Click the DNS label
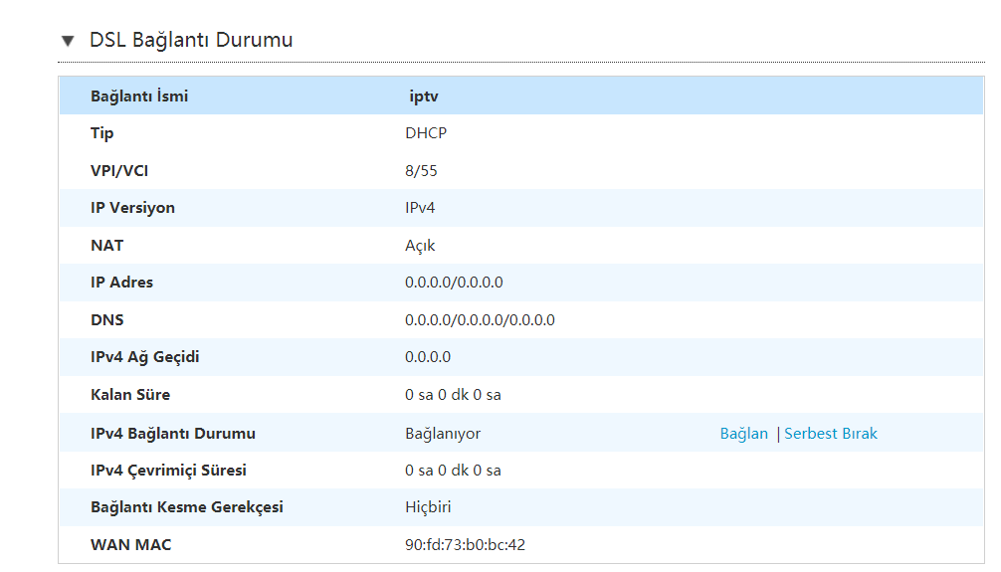This screenshot has height=572, width=1001. pos(107,320)
